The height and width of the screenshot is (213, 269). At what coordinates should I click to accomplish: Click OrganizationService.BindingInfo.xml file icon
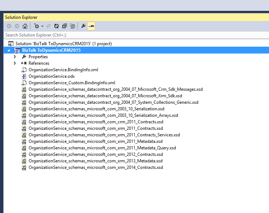24,70
